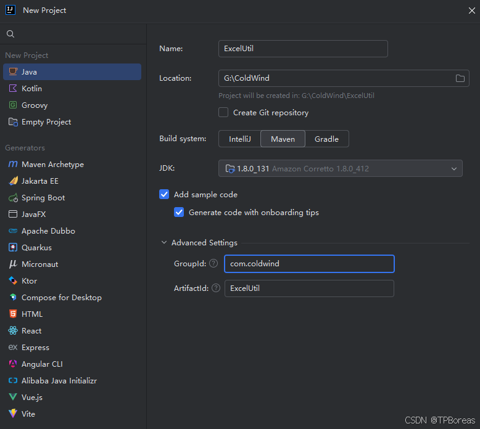Select Angular CLI label

pyautogui.click(x=42, y=364)
